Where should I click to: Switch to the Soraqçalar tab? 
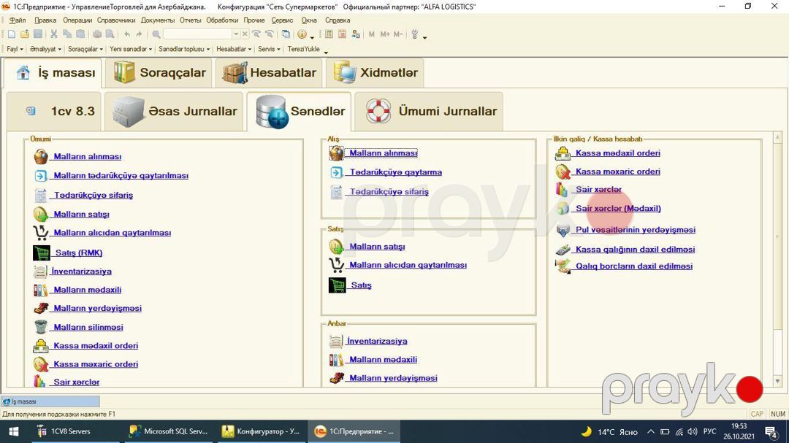click(159, 73)
